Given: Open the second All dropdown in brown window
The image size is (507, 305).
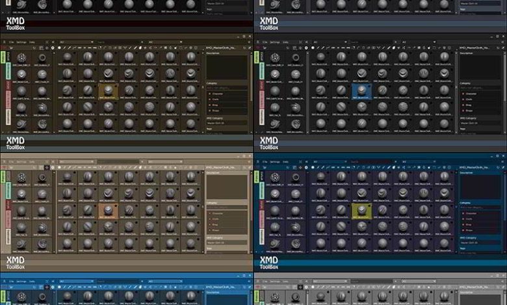Looking at the screenshot, I should (165, 42).
